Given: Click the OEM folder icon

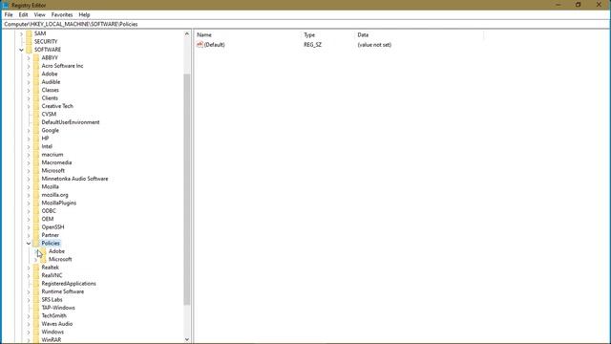Looking at the screenshot, I should (x=36, y=219).
